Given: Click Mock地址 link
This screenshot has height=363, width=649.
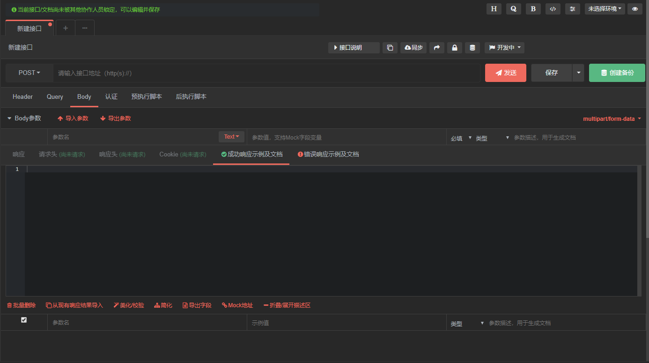Looking at the screenshot, I should (x=237, y=305).
